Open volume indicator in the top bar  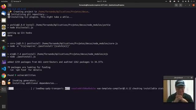(186, 1)
